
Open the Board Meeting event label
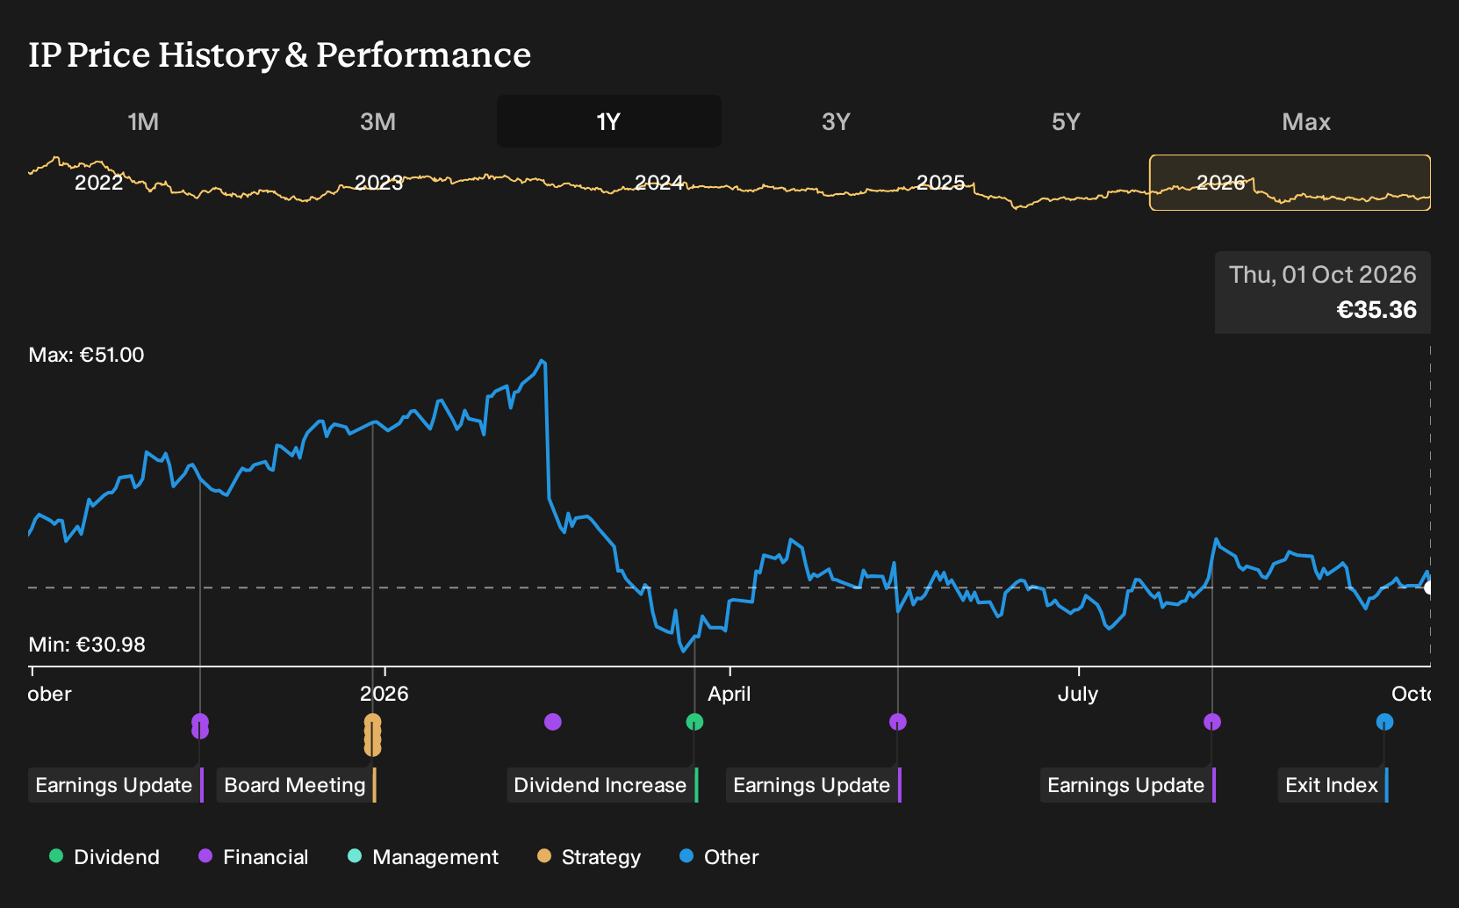coord(297,785)
